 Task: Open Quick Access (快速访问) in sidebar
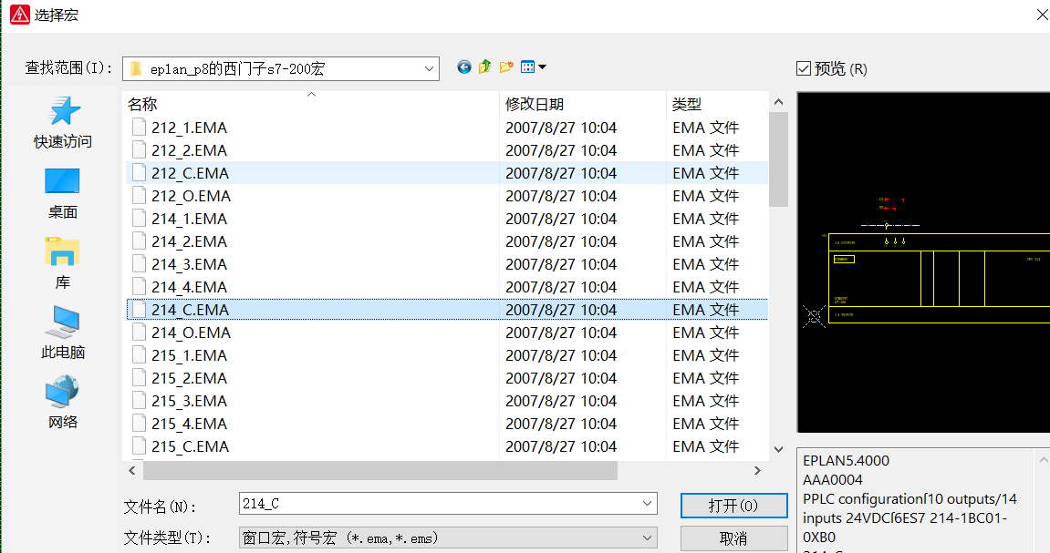[x=63, y=123]
